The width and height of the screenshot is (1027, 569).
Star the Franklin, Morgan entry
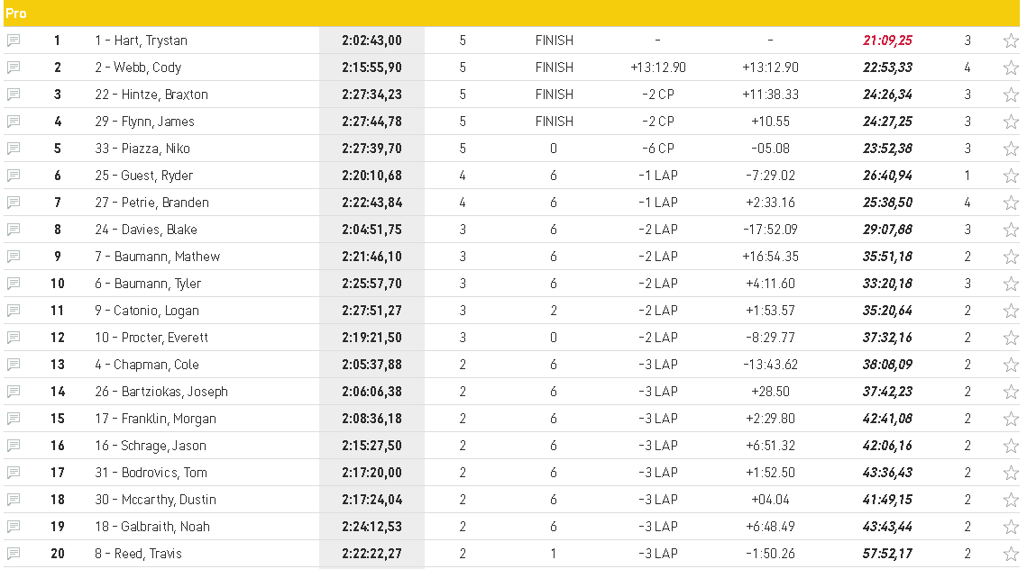1011,419
